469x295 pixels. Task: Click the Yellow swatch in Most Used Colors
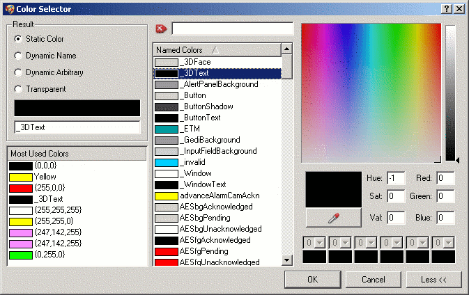point(21,177)
